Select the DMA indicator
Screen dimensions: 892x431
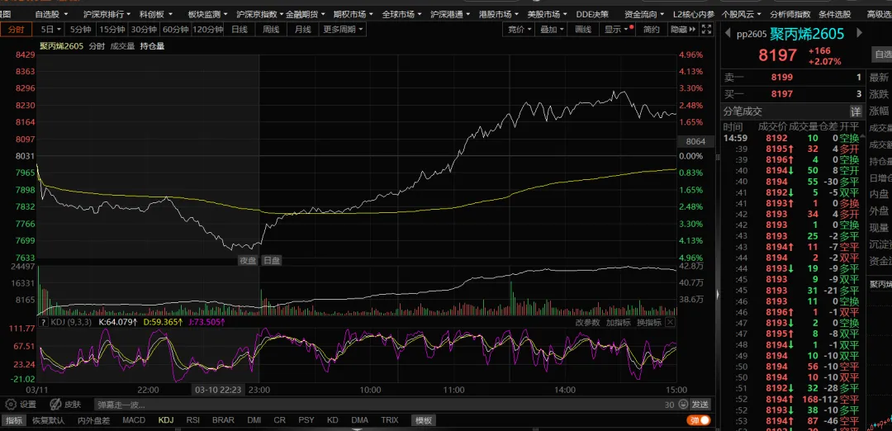pos(359,420)
